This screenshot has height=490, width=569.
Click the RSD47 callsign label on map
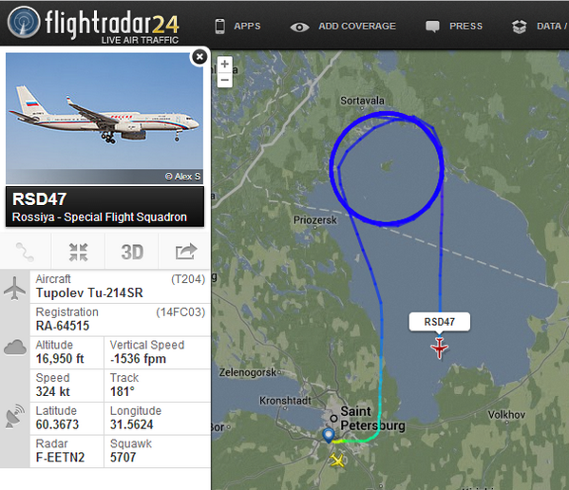pyautogui.click(x=440, y=322)
